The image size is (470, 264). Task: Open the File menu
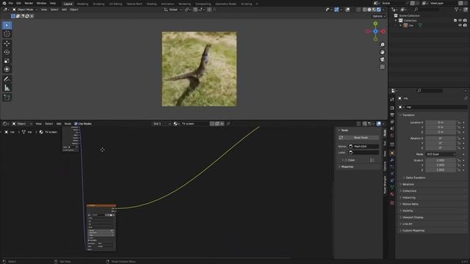point(11,3)
